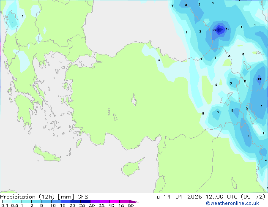
Task: Click the "Tu 14-04-2026 12..00 UTC (00+72)" timestamp
Action: pyautogui.click(x=209, y=197)
